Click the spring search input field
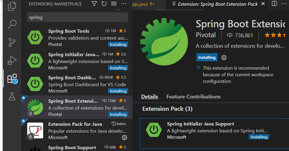This screenshot has width=289, height=151. click(x=78, y=17)
